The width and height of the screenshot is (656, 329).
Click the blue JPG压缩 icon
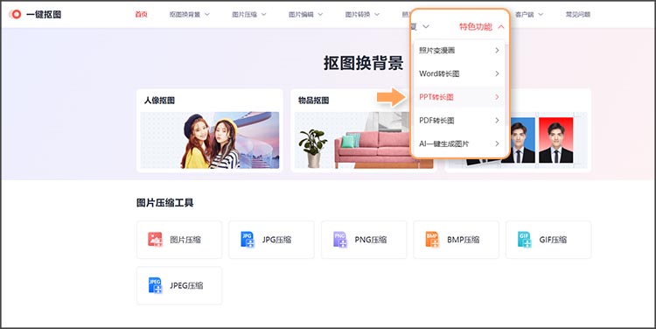248,240
